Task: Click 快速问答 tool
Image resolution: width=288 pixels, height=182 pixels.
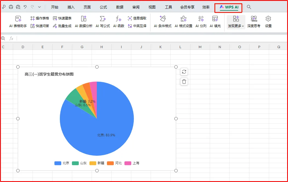Action: [40, 26]
